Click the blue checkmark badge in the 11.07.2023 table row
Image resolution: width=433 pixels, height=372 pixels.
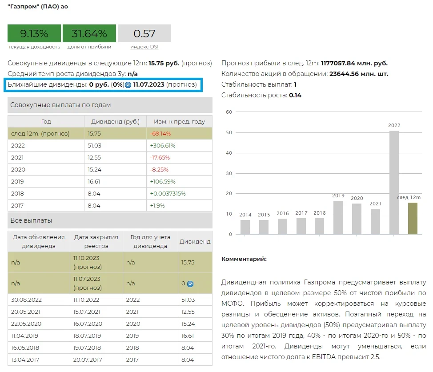190,284
